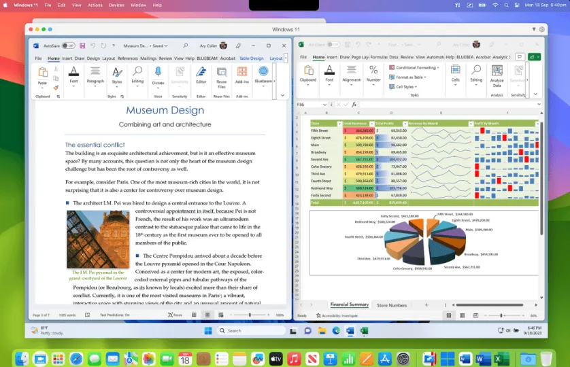Click the search magnifier in Word title bar

186,46
